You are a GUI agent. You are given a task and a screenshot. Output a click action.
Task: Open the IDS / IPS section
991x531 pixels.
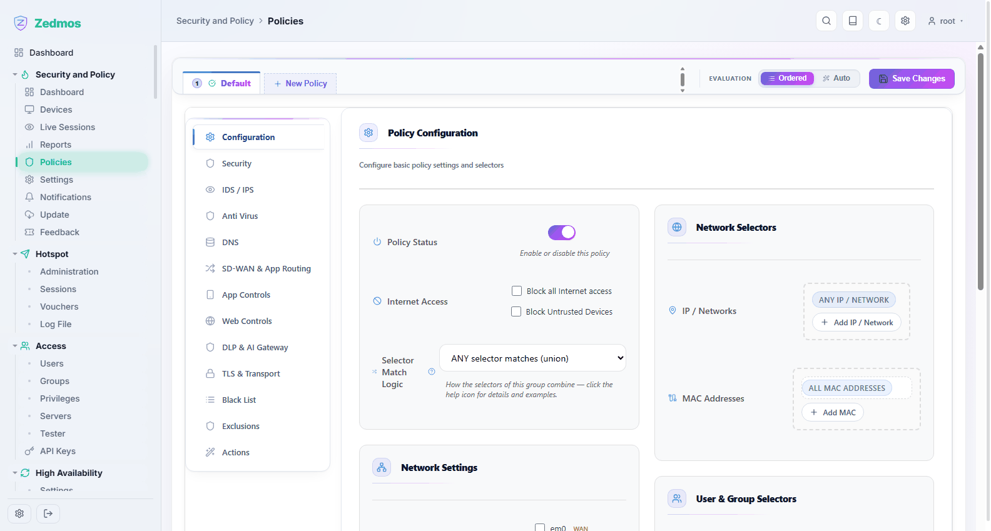[x=258, y=190]
